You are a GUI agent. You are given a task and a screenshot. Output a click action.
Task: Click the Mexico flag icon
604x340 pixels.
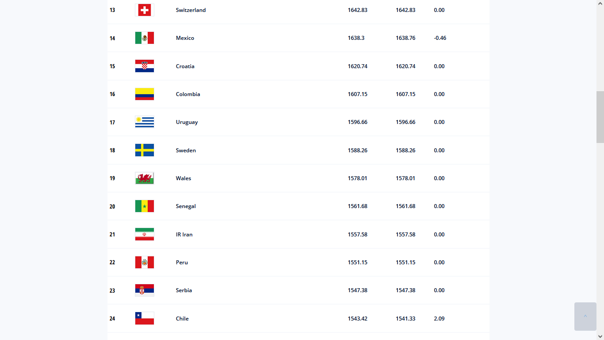click(x=145, y=38)
